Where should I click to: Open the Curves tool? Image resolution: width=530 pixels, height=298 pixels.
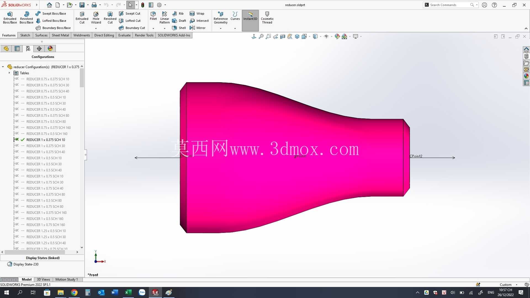235,16
